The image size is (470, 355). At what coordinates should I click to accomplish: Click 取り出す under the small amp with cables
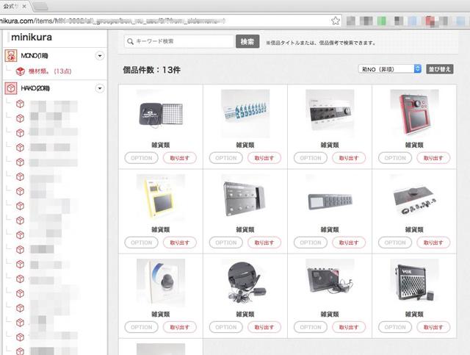pos(349,327)
